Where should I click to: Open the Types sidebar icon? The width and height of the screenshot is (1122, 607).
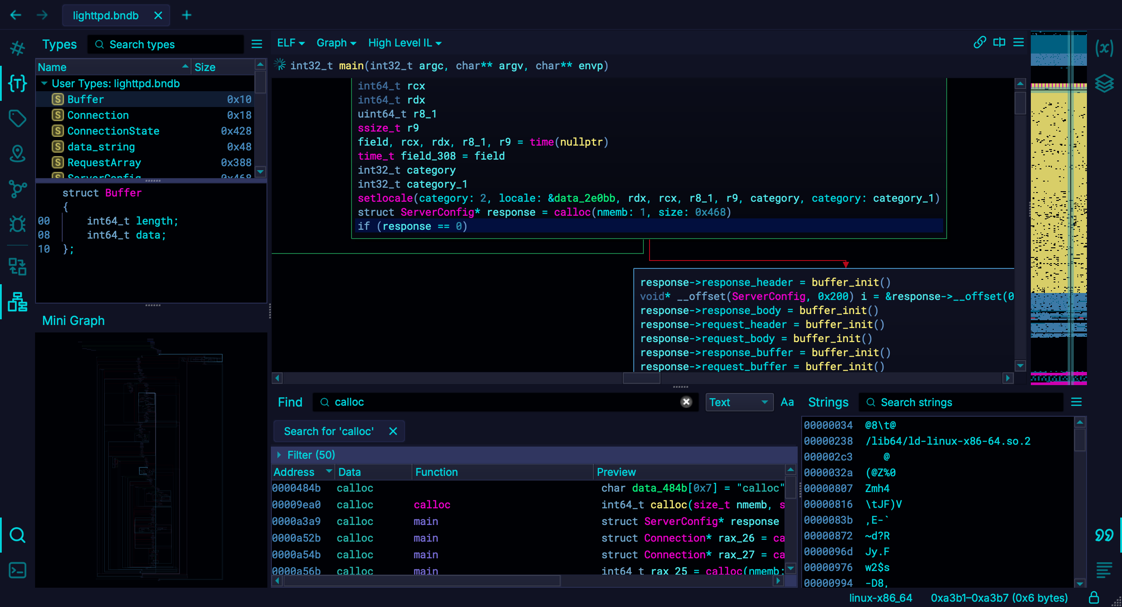18,83
